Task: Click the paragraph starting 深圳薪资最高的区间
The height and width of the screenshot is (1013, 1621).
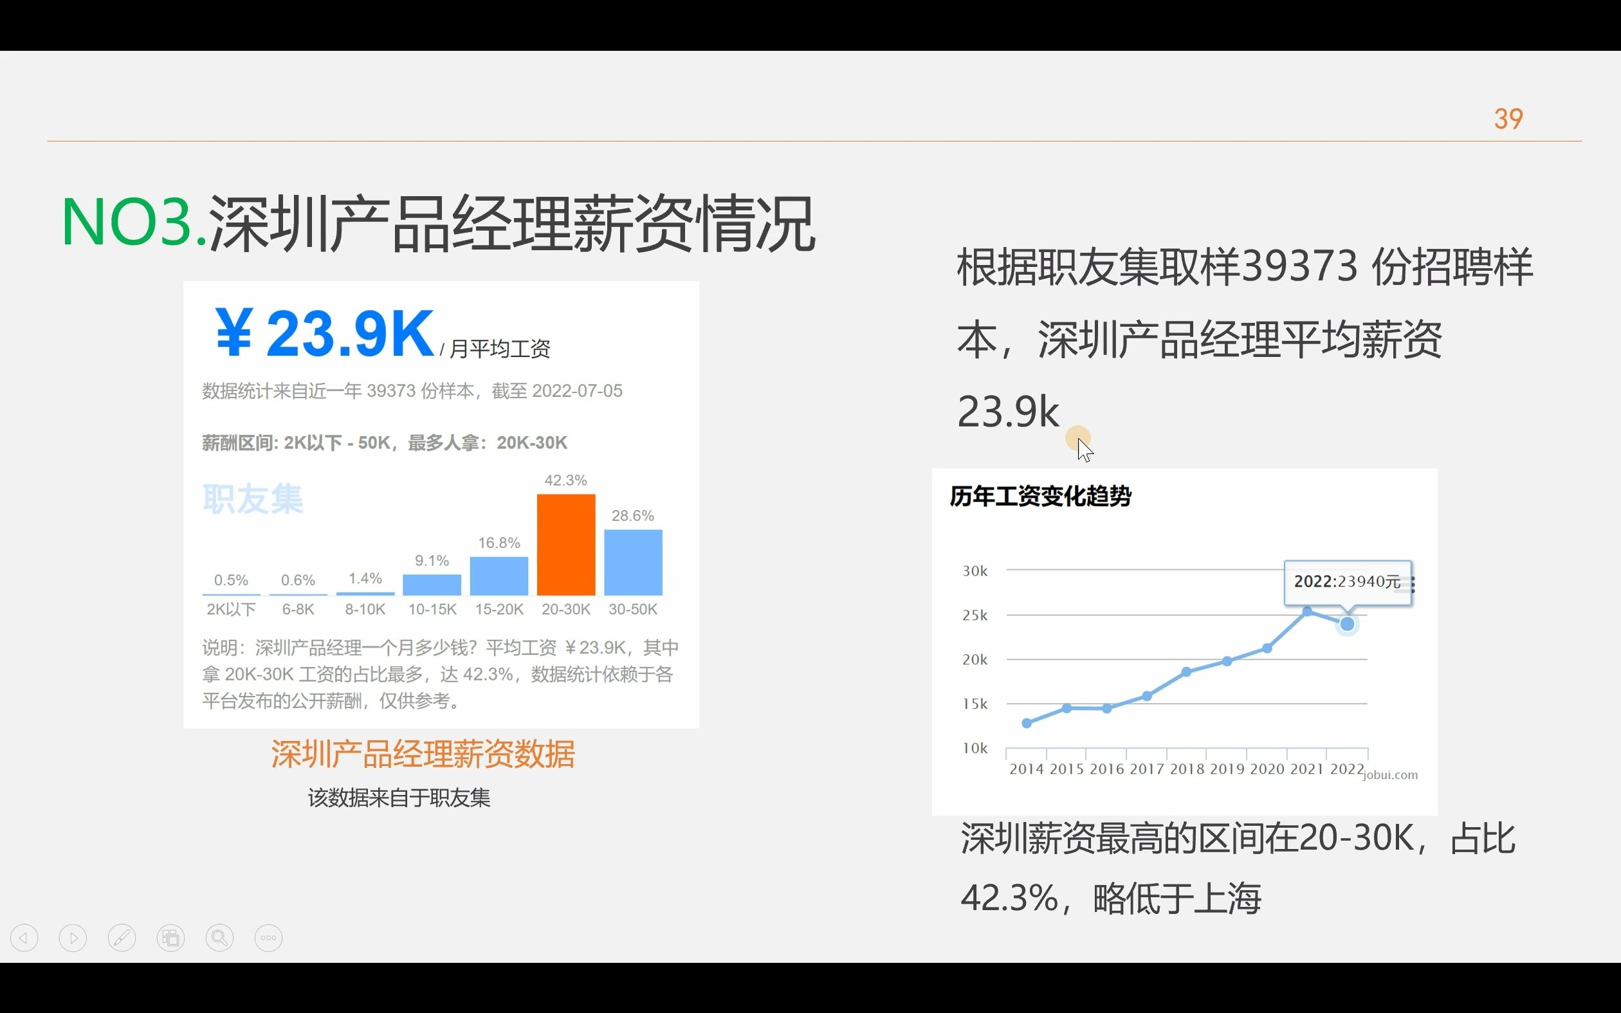Action: (x=1238, y=868)
